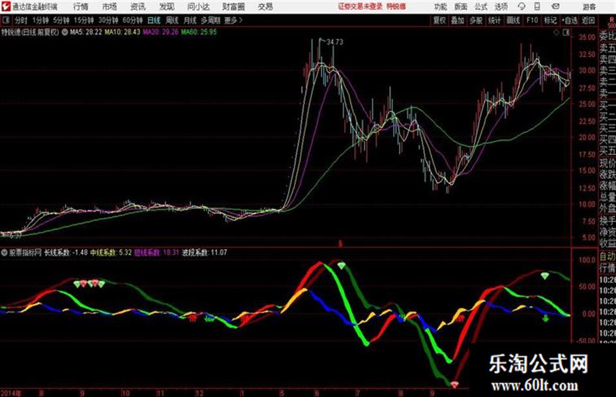Click the 返回 back button
This screenshot has height=397, width=616.
click(x=589, y=20)
